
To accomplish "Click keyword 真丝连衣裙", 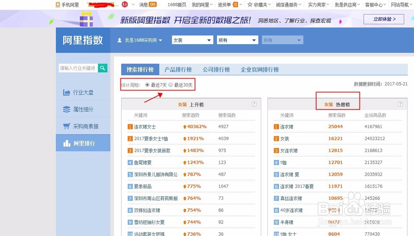I will tap(291, 198).
